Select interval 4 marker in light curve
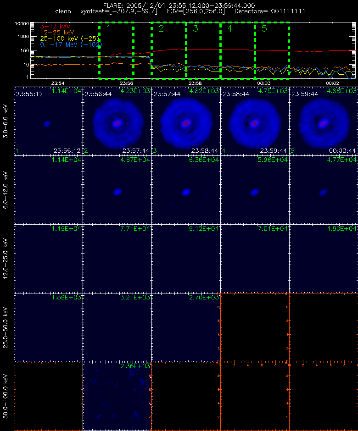The image size is (358, 431). tap(230, 28)
